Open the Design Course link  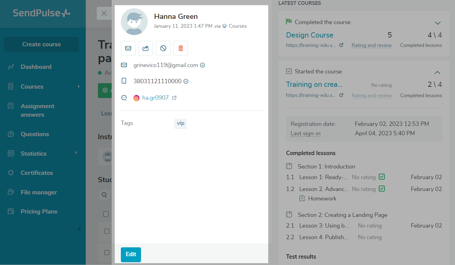(309, 35)
